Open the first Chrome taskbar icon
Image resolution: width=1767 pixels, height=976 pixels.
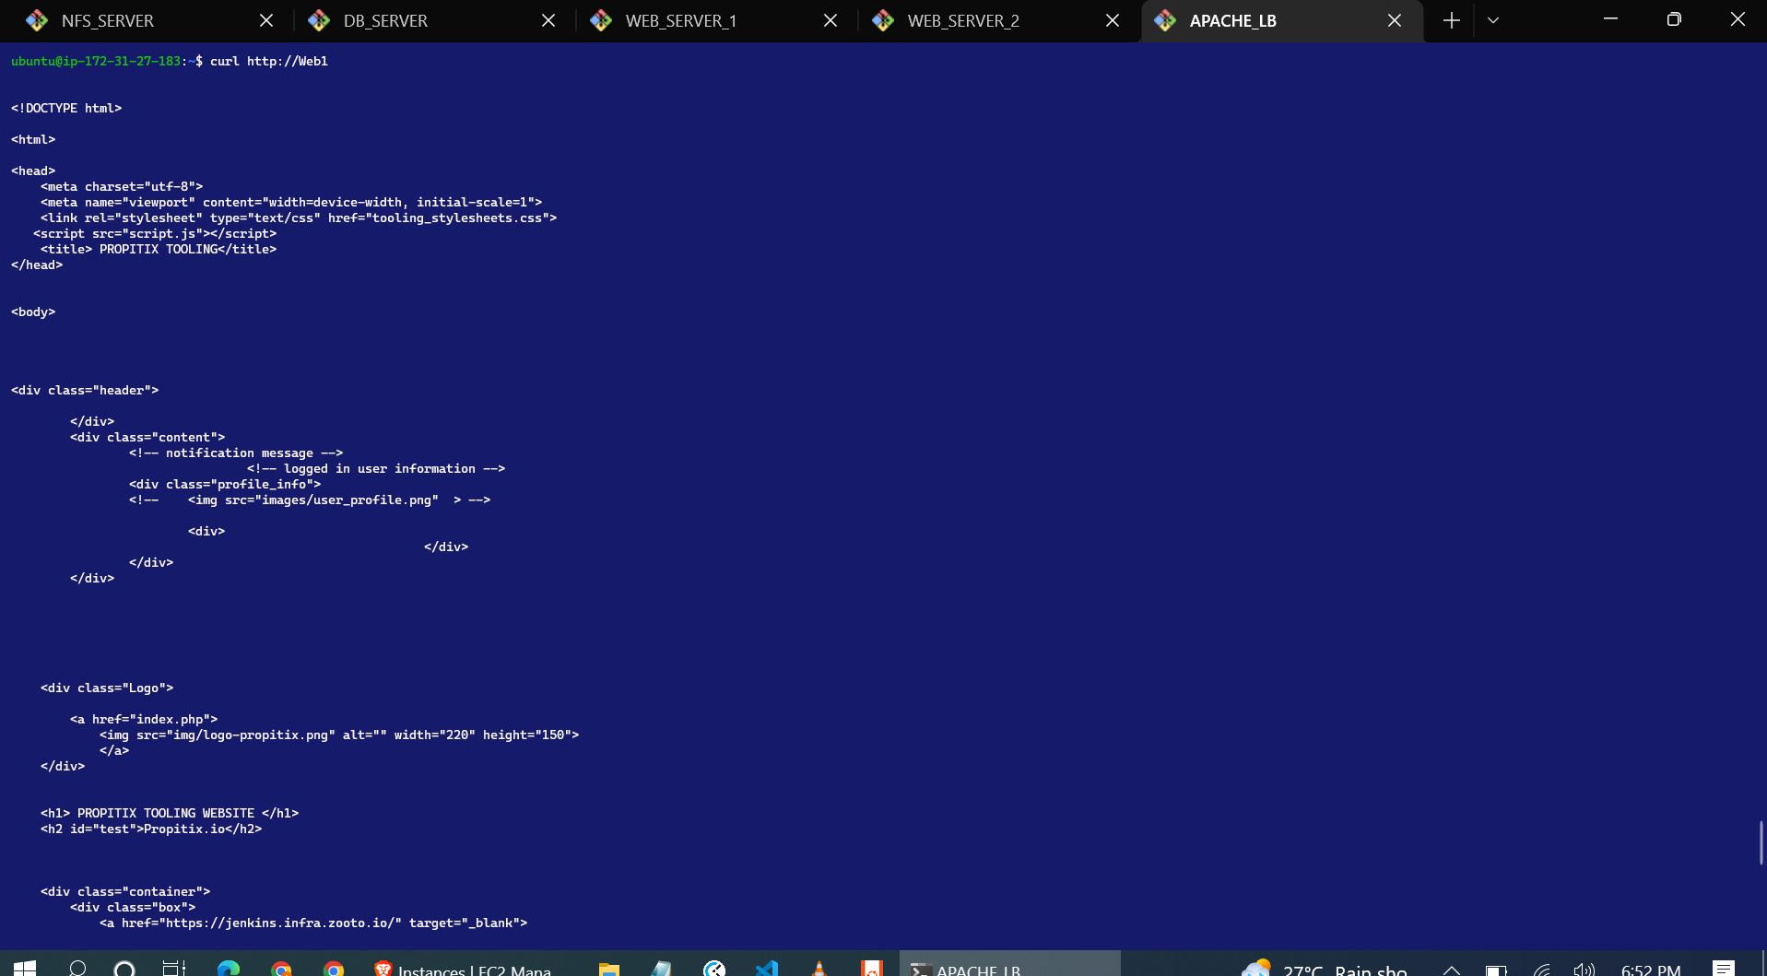click(x=281, y=968)
